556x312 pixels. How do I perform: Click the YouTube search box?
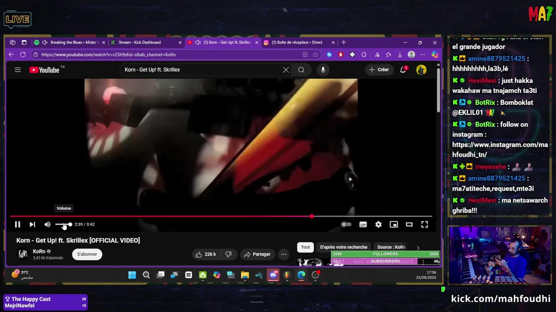[202, 70]
